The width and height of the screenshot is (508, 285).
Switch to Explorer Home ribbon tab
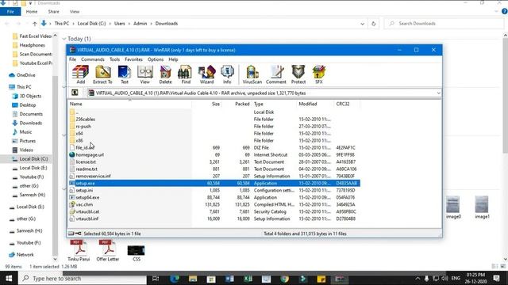(x=32, y=12)
